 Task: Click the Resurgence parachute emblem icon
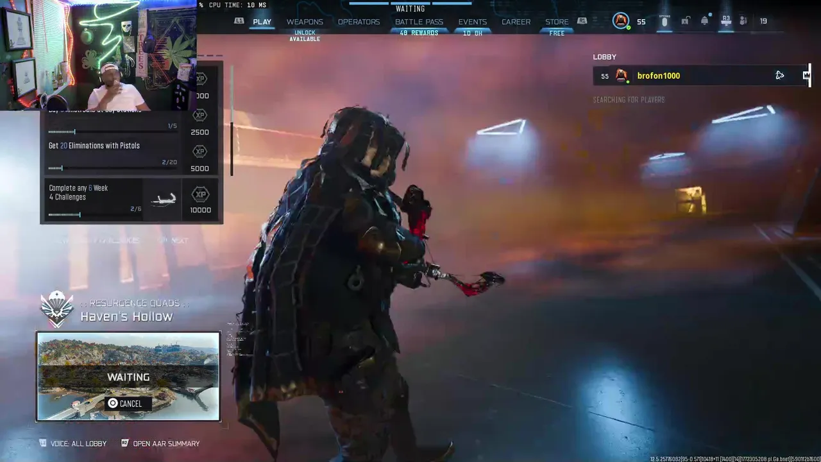pyautogui.click(x=57, y=309)
